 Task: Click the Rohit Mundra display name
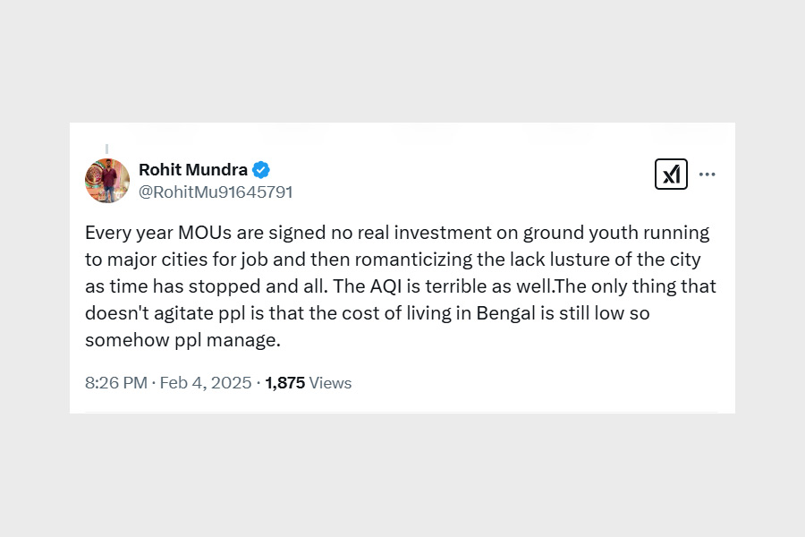(x=193, y=170)
